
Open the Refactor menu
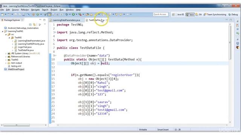(25, 10)
